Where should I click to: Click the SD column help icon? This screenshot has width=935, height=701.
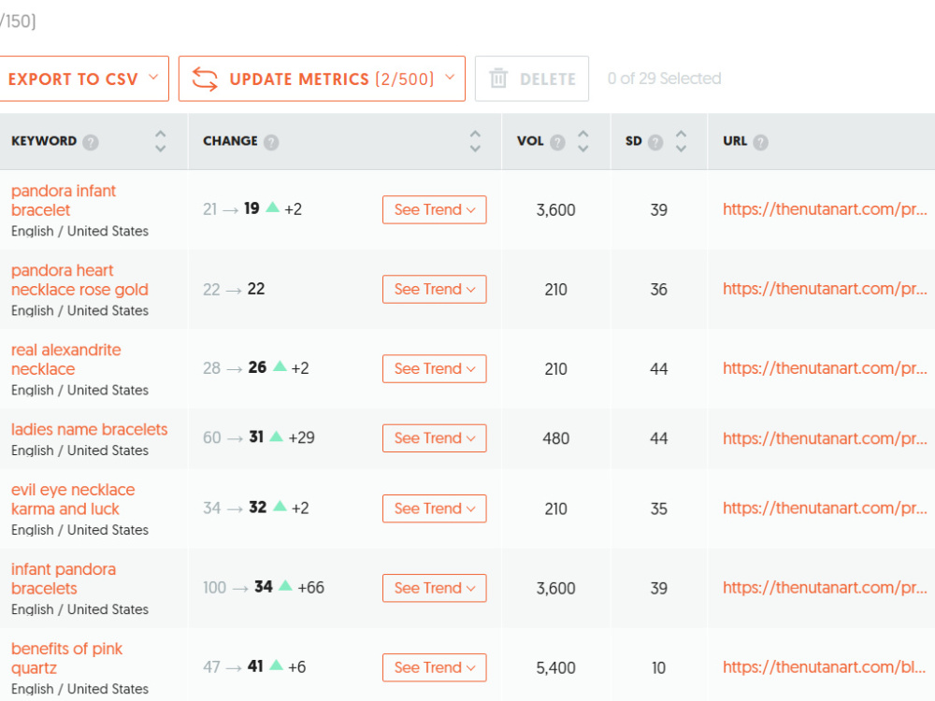[655, 142]
